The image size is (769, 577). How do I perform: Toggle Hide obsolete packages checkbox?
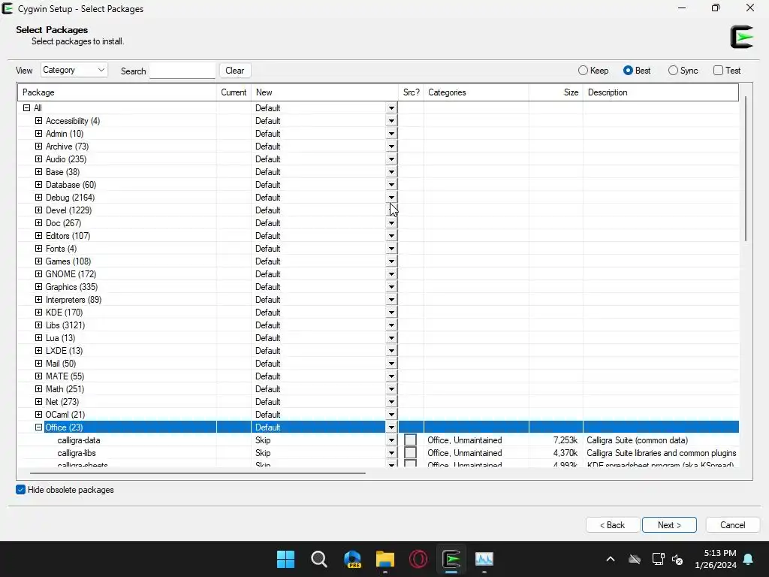click(x=20, y=490)
